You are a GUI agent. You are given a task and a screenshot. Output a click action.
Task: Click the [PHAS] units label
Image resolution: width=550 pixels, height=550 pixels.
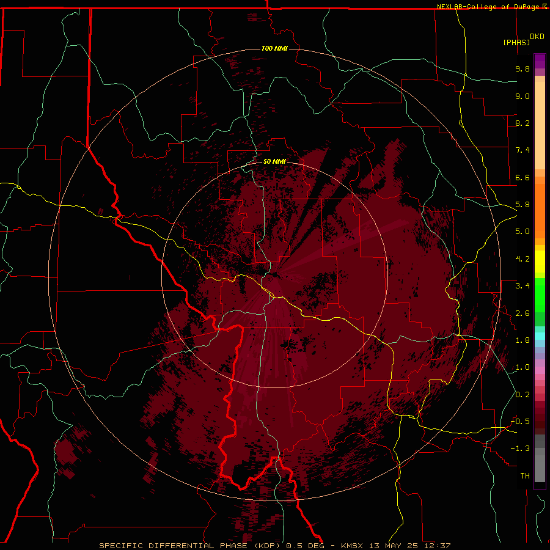[516, 42]
